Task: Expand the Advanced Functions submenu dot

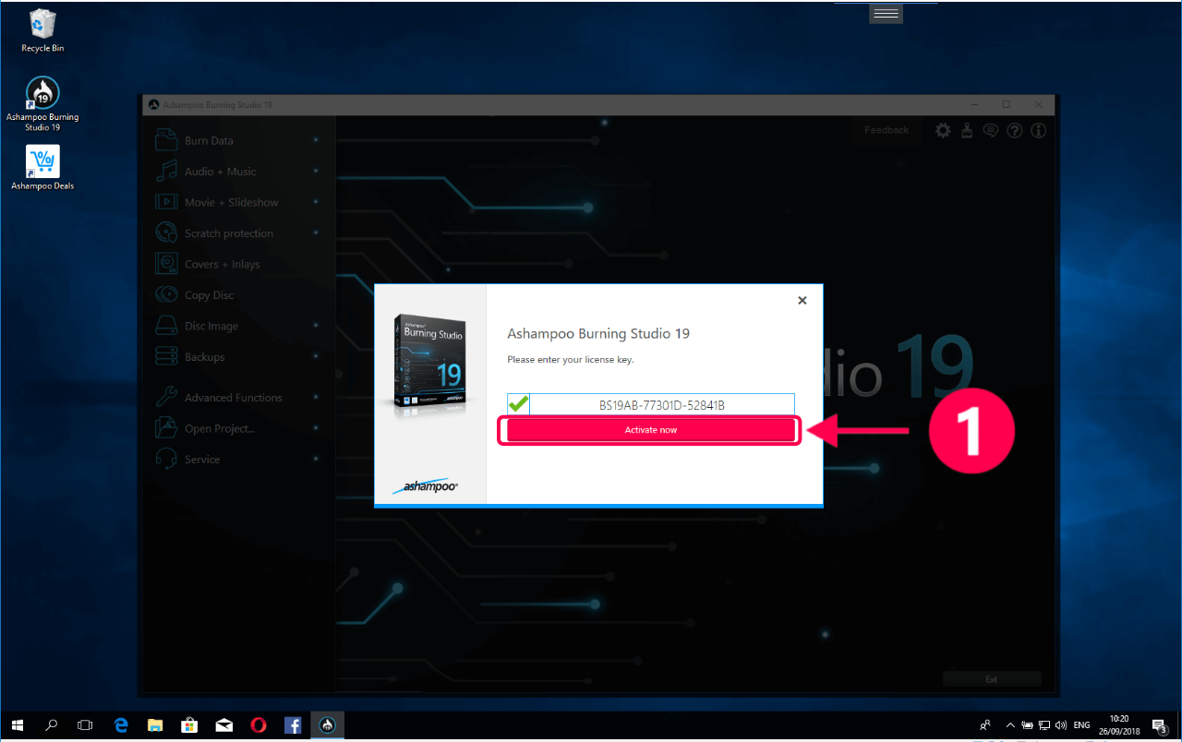Action: (x=316, y=398)
